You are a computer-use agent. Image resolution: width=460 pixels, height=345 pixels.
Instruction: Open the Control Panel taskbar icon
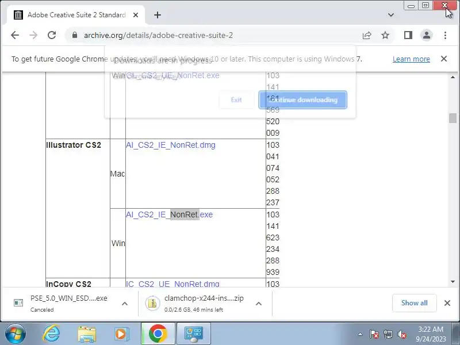194,334
